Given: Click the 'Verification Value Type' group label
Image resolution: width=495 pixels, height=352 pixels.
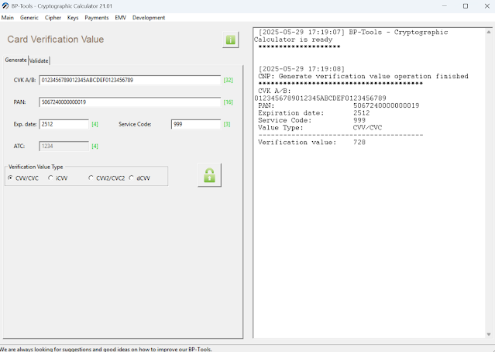Looking at the screenshot, I should [36, 167].
